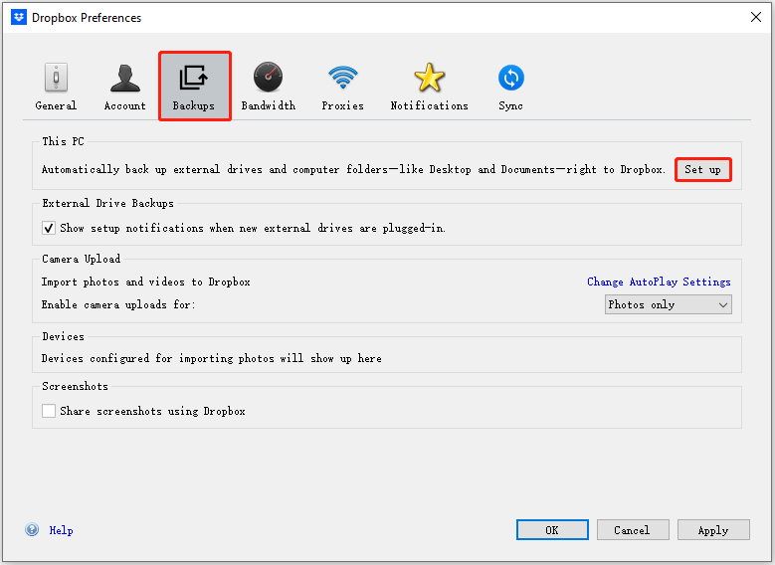
Task: Switch to the Sync tab
Action: [510, 86]
